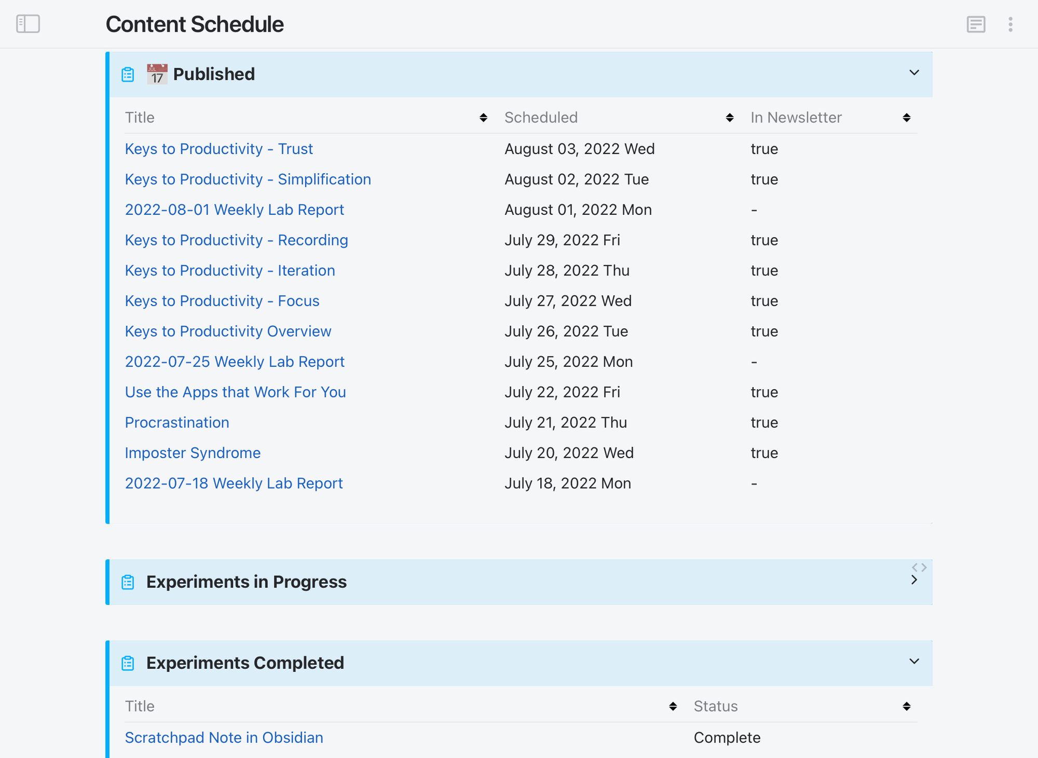The image size is (1038, 758).
Task: Select the July 29, 2022 Fri cell
Action: click(x=562, y=240)
